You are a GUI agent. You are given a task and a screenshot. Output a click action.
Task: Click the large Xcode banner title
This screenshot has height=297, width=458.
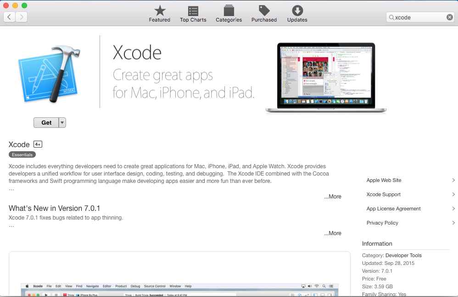pos(137,53)
